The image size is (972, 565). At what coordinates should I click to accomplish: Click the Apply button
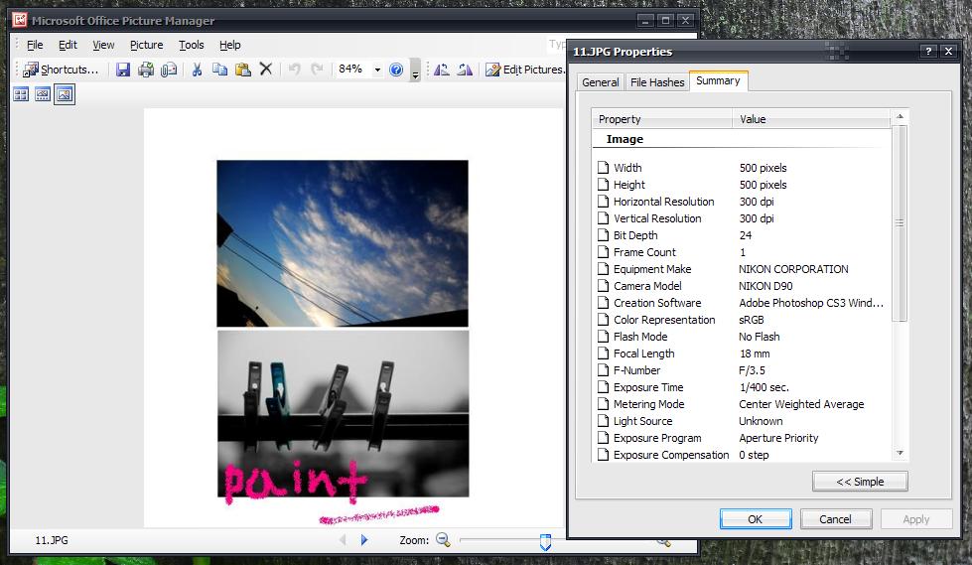915,519
